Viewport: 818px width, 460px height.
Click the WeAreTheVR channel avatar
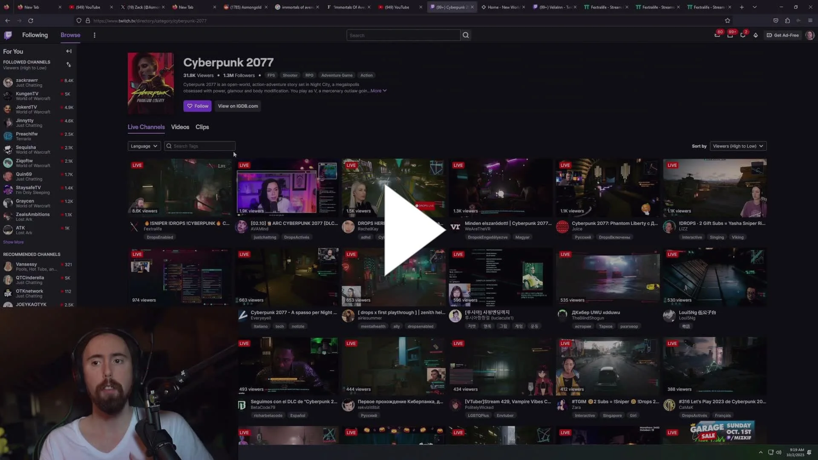click(455, 227)
